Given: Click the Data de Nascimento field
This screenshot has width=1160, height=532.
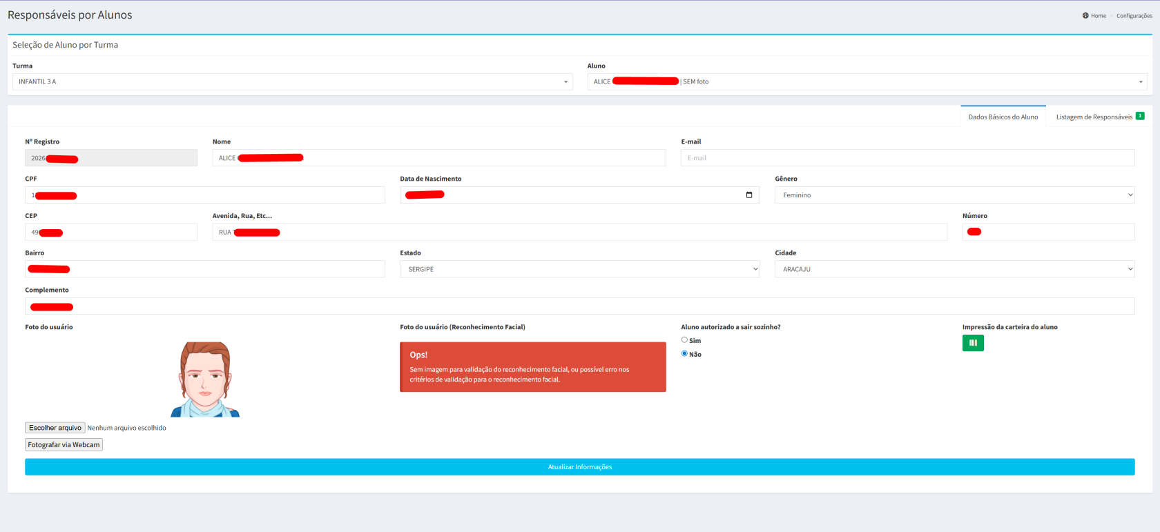Looking at the screenshot, I should (580, 195).
